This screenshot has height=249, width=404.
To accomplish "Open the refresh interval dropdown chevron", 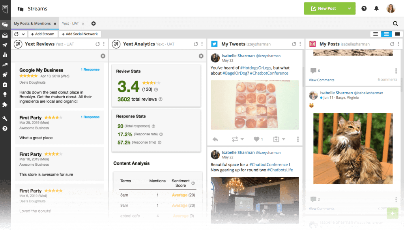I will (x=23, y=34).
